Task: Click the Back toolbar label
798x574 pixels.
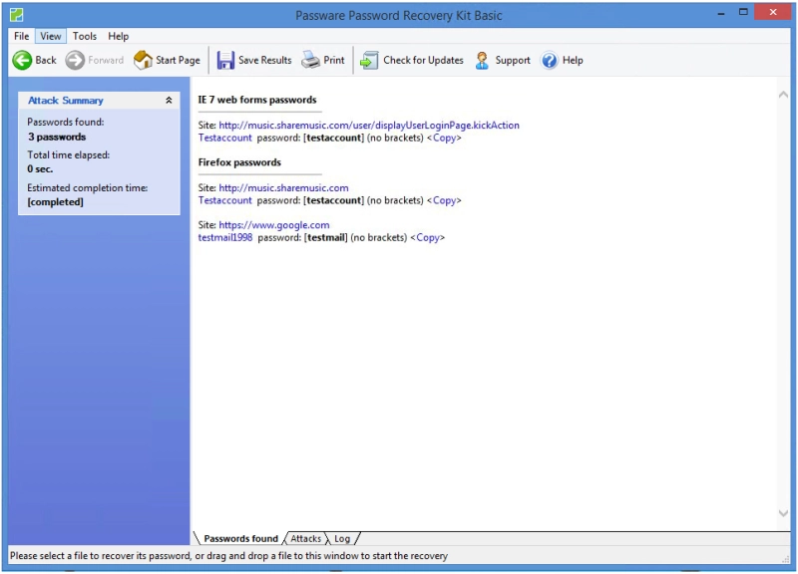Action: 46,60
